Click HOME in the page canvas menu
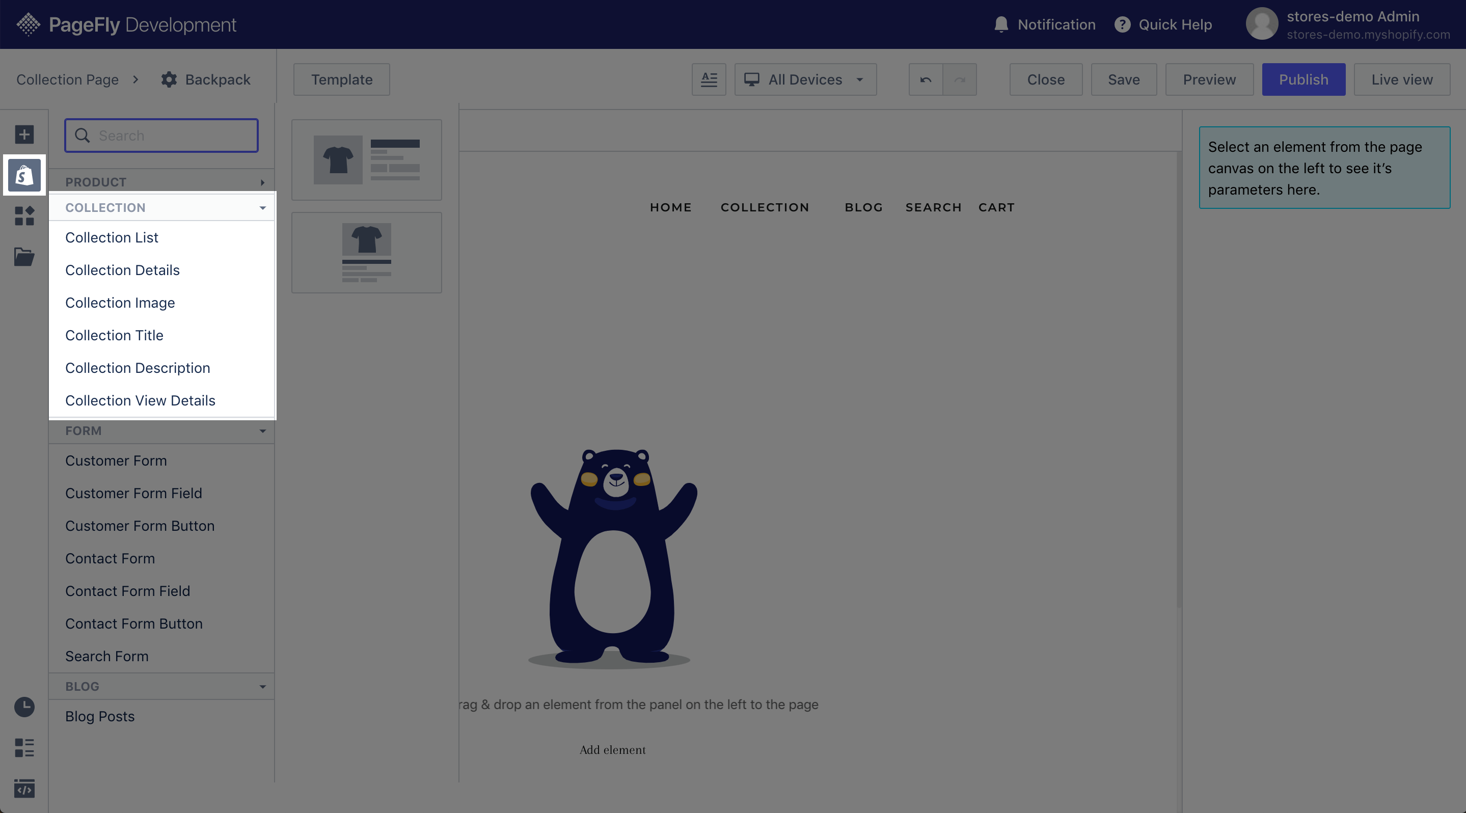The height and width of the screenshot is (813, 1466). 670,208
